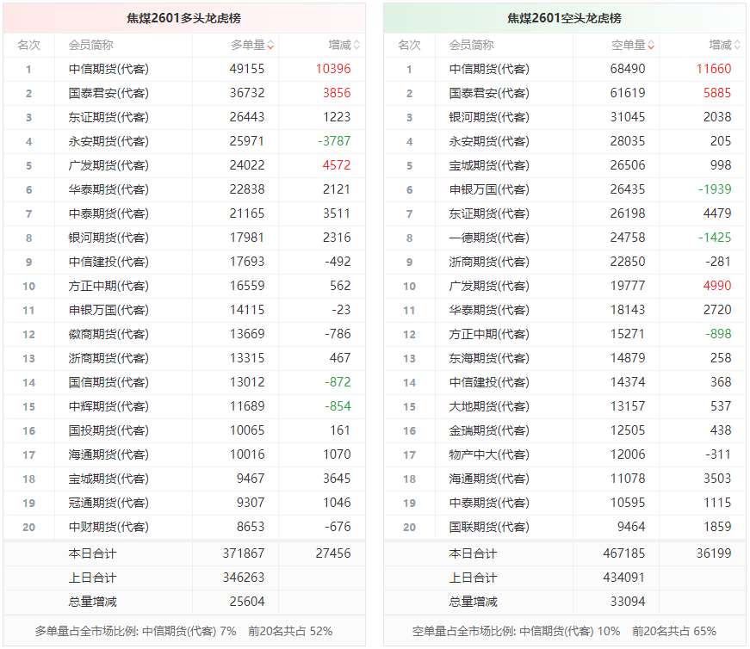Click 会员简称 header in short table

[472, 46]
